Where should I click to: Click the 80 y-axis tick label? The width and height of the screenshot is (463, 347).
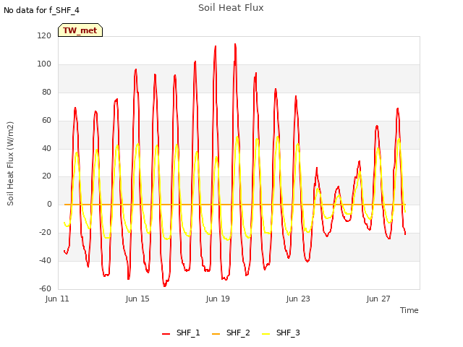coord(46,93)
